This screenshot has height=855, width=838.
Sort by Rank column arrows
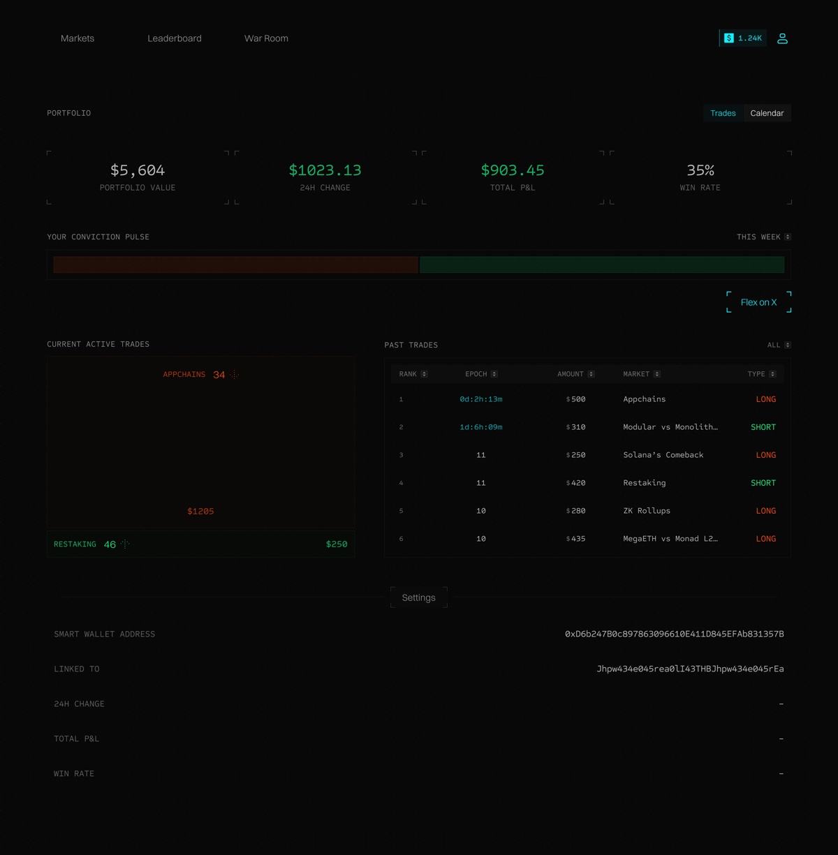[424, 374]
